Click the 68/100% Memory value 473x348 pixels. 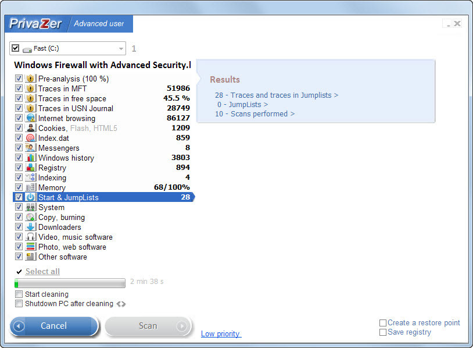172,187
